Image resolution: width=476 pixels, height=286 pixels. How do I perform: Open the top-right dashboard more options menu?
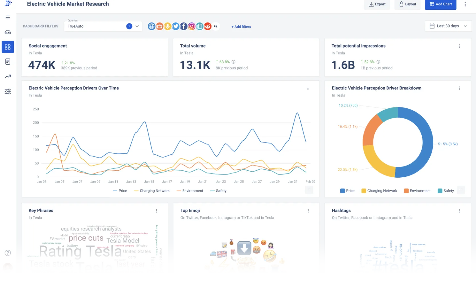tap(465, 4)
